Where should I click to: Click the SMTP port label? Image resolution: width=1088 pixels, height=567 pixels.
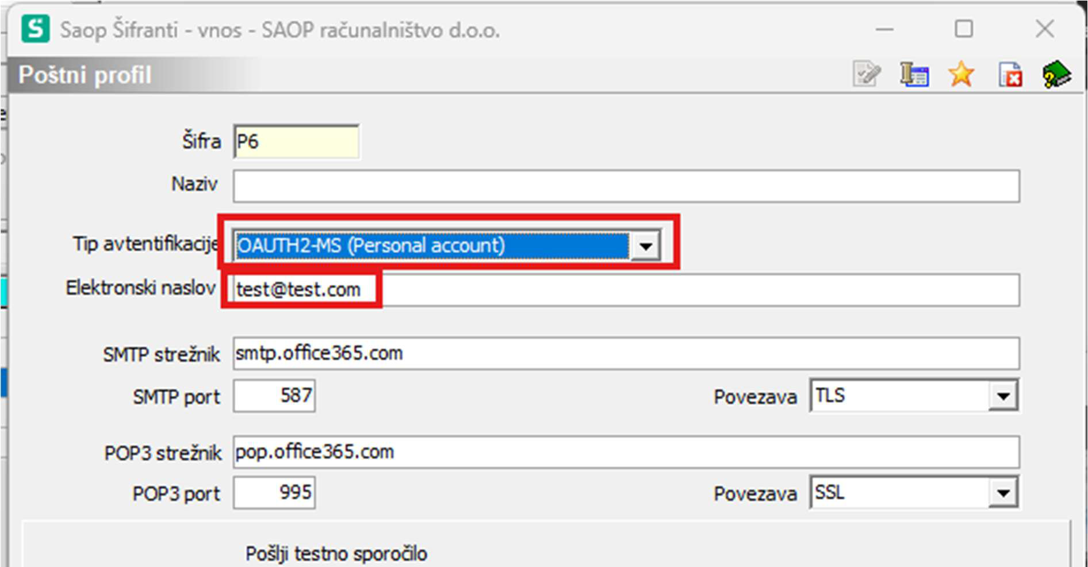point(177,397)
